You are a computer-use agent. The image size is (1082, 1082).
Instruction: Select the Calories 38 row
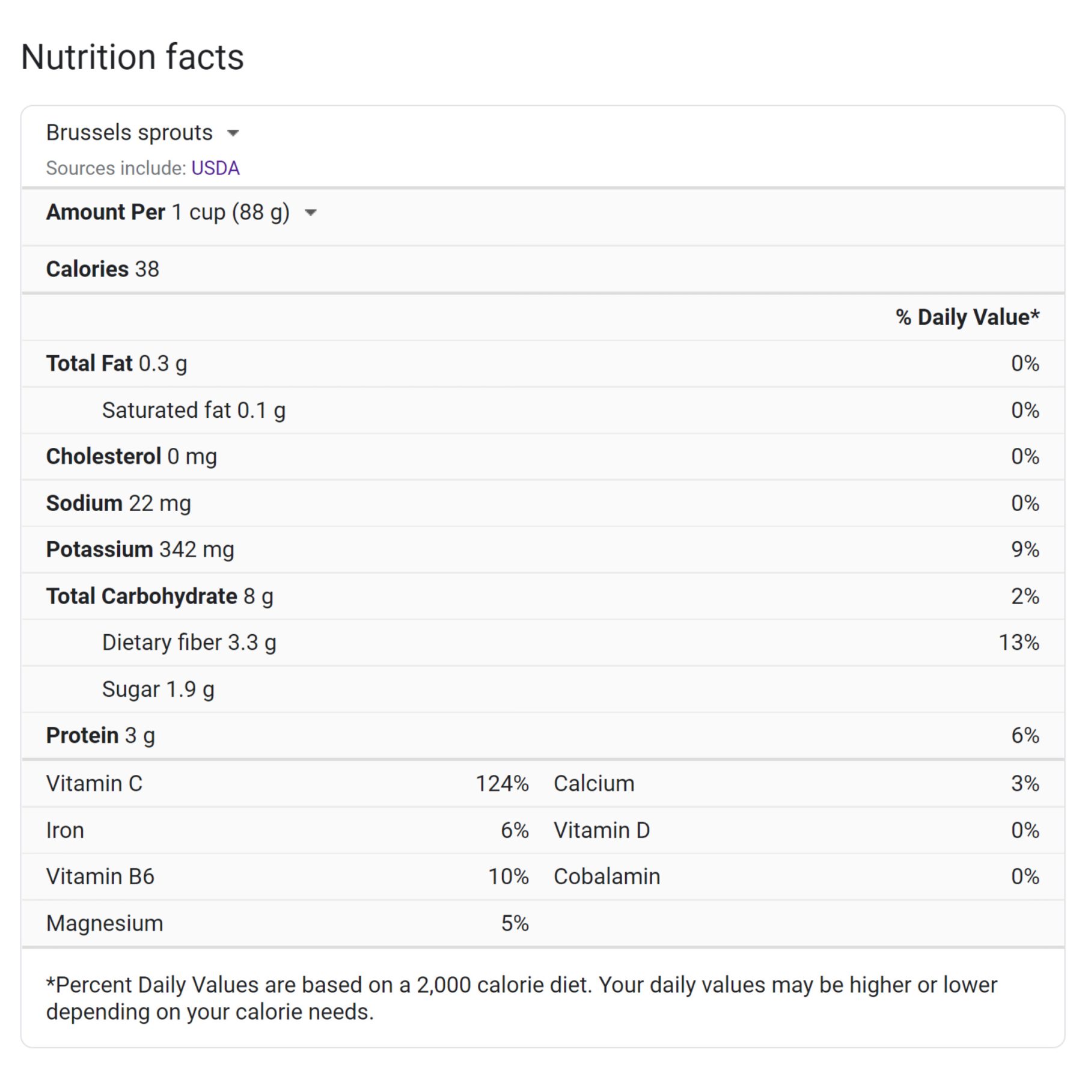(x=103, y=269)
